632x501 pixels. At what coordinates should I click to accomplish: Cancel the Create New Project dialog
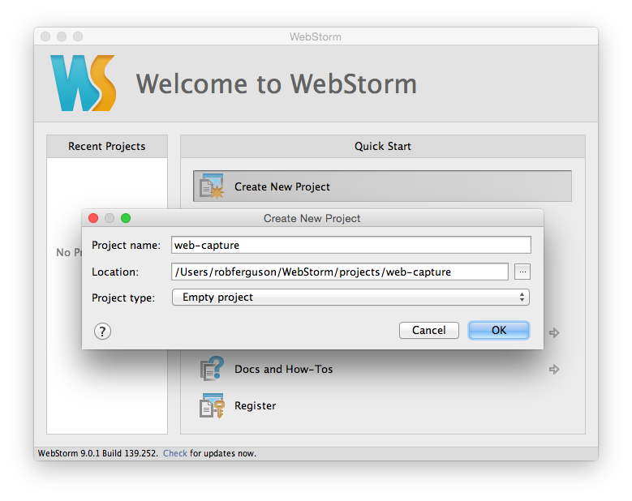pyautogui.click(x=429, y=330)
